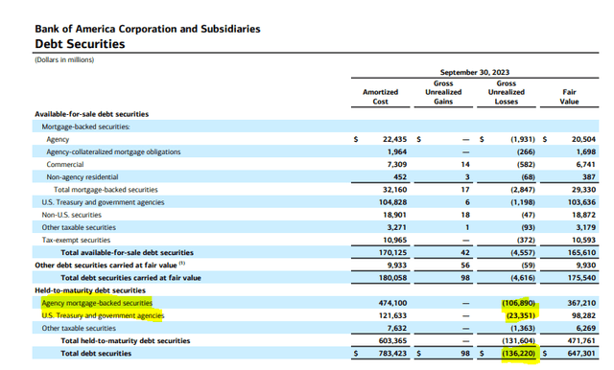Select the Total debt securities row label

pyautogui.click(x=96, y=353)
